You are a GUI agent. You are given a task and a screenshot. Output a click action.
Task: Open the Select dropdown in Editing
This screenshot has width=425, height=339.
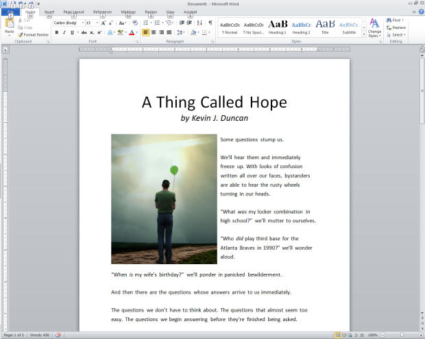tap(396, 35)
